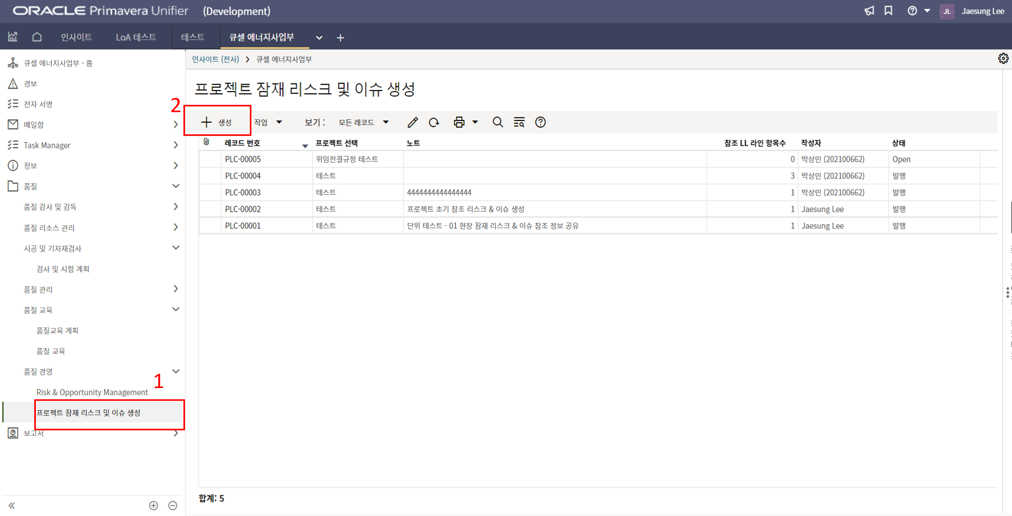This screenshot has width=1012, height=516.
Task: Open the magnifier search icon
Action: click(x=498, y=122)
